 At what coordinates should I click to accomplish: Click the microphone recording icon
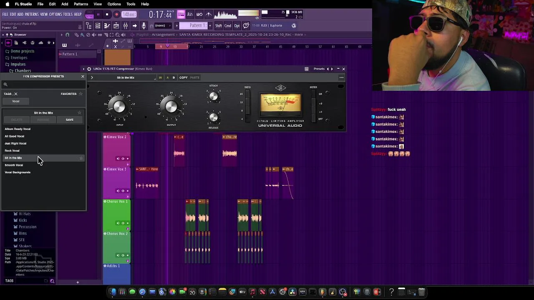click(144, 26)
